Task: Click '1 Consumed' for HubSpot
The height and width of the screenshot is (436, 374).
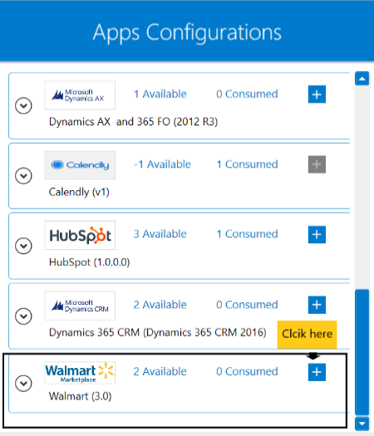Action: 247,234
